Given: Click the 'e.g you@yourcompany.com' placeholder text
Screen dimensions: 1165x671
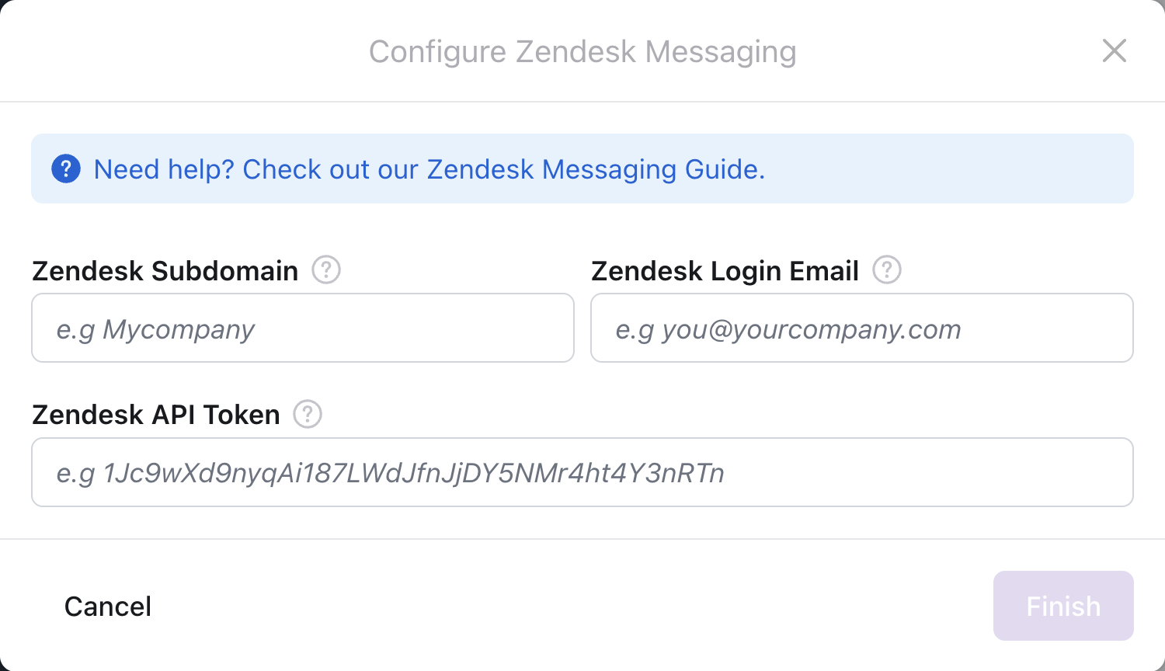Looking at the screenshot, I should click(788, 329).
